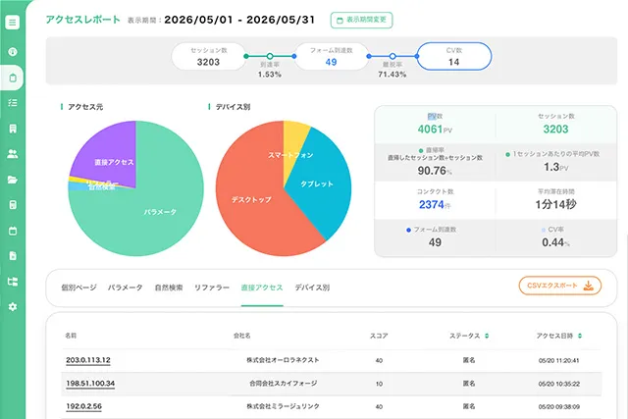Screen dimensions: 628x419
Task: Click the 05/20 11:20:41 access time cell
Action: point(558,360)
